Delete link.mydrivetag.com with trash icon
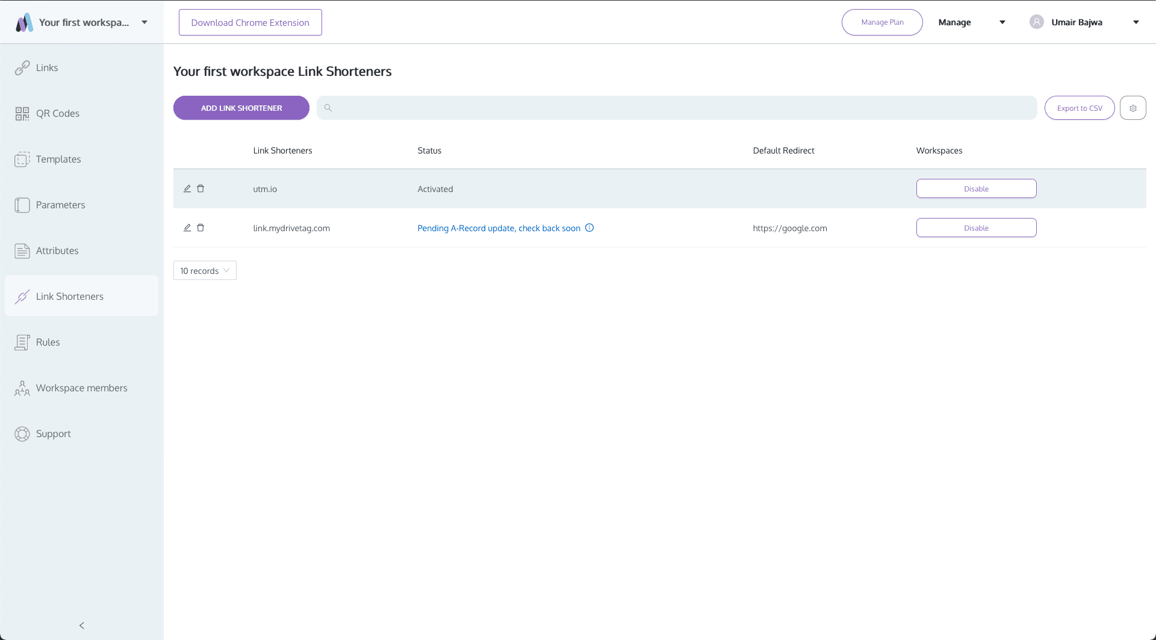Screen dimensions: 1156x640 [200, 228]
